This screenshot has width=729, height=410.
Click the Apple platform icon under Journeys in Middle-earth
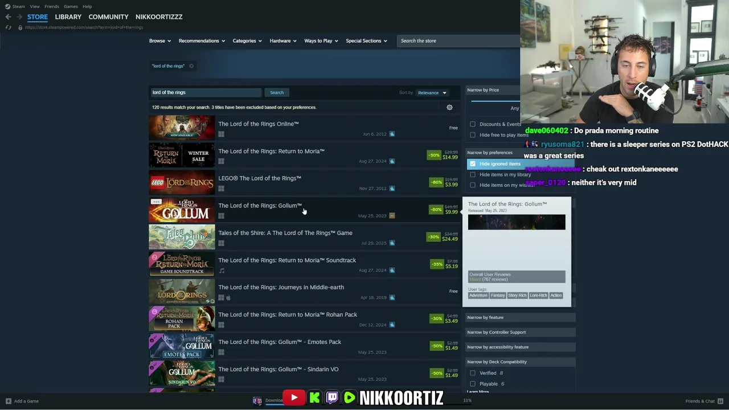pos(228,297)
